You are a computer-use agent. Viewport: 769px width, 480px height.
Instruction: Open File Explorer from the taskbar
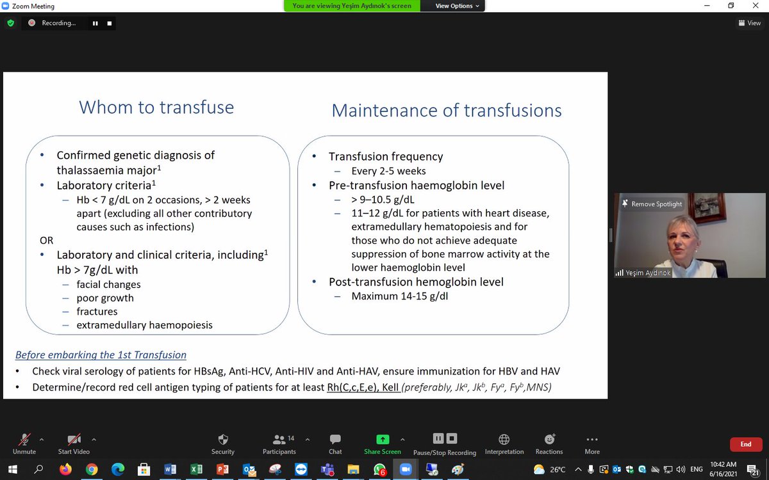pyautogui.click(x=353, y=469)
